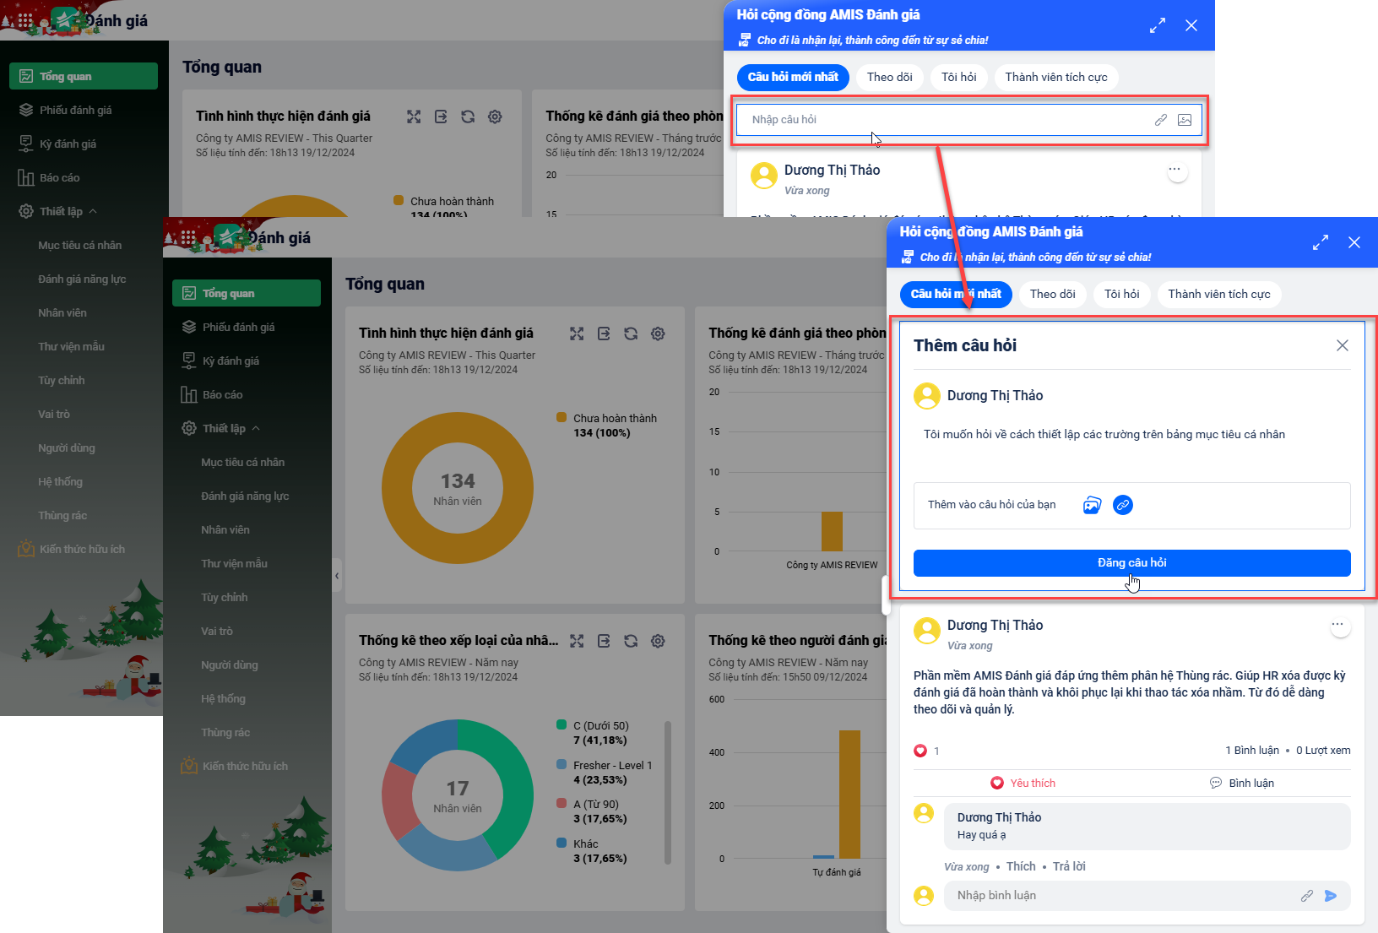Click the sidebar collapse handle in lower screenshot
This screenshot has width=1378, height=933.
(x=337, y=576)
